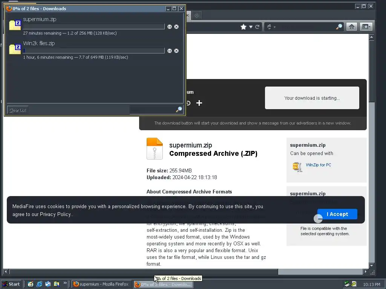Click the horizontal scrollbar left arrow

pos(6,272)
